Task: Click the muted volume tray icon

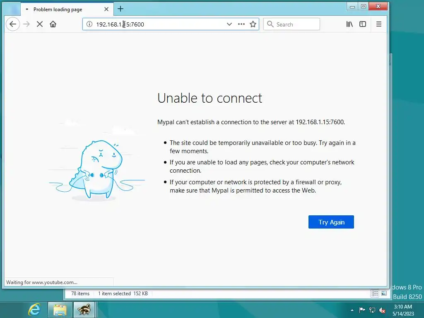Action: (382, 310)
